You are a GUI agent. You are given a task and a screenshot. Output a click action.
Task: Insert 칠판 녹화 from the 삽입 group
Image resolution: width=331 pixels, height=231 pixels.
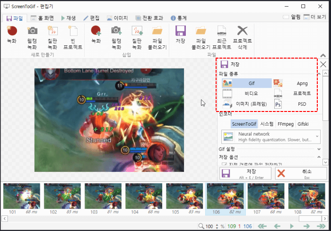(x=137, y=37)
